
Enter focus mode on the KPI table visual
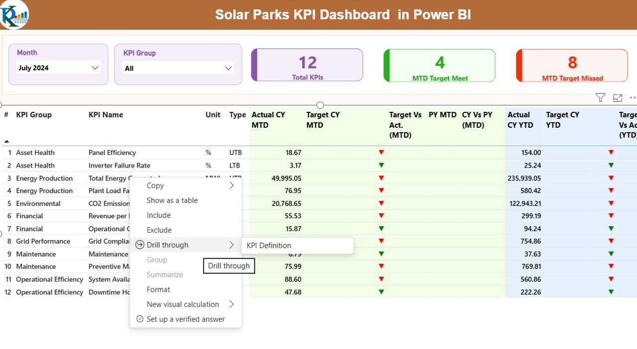618,98
